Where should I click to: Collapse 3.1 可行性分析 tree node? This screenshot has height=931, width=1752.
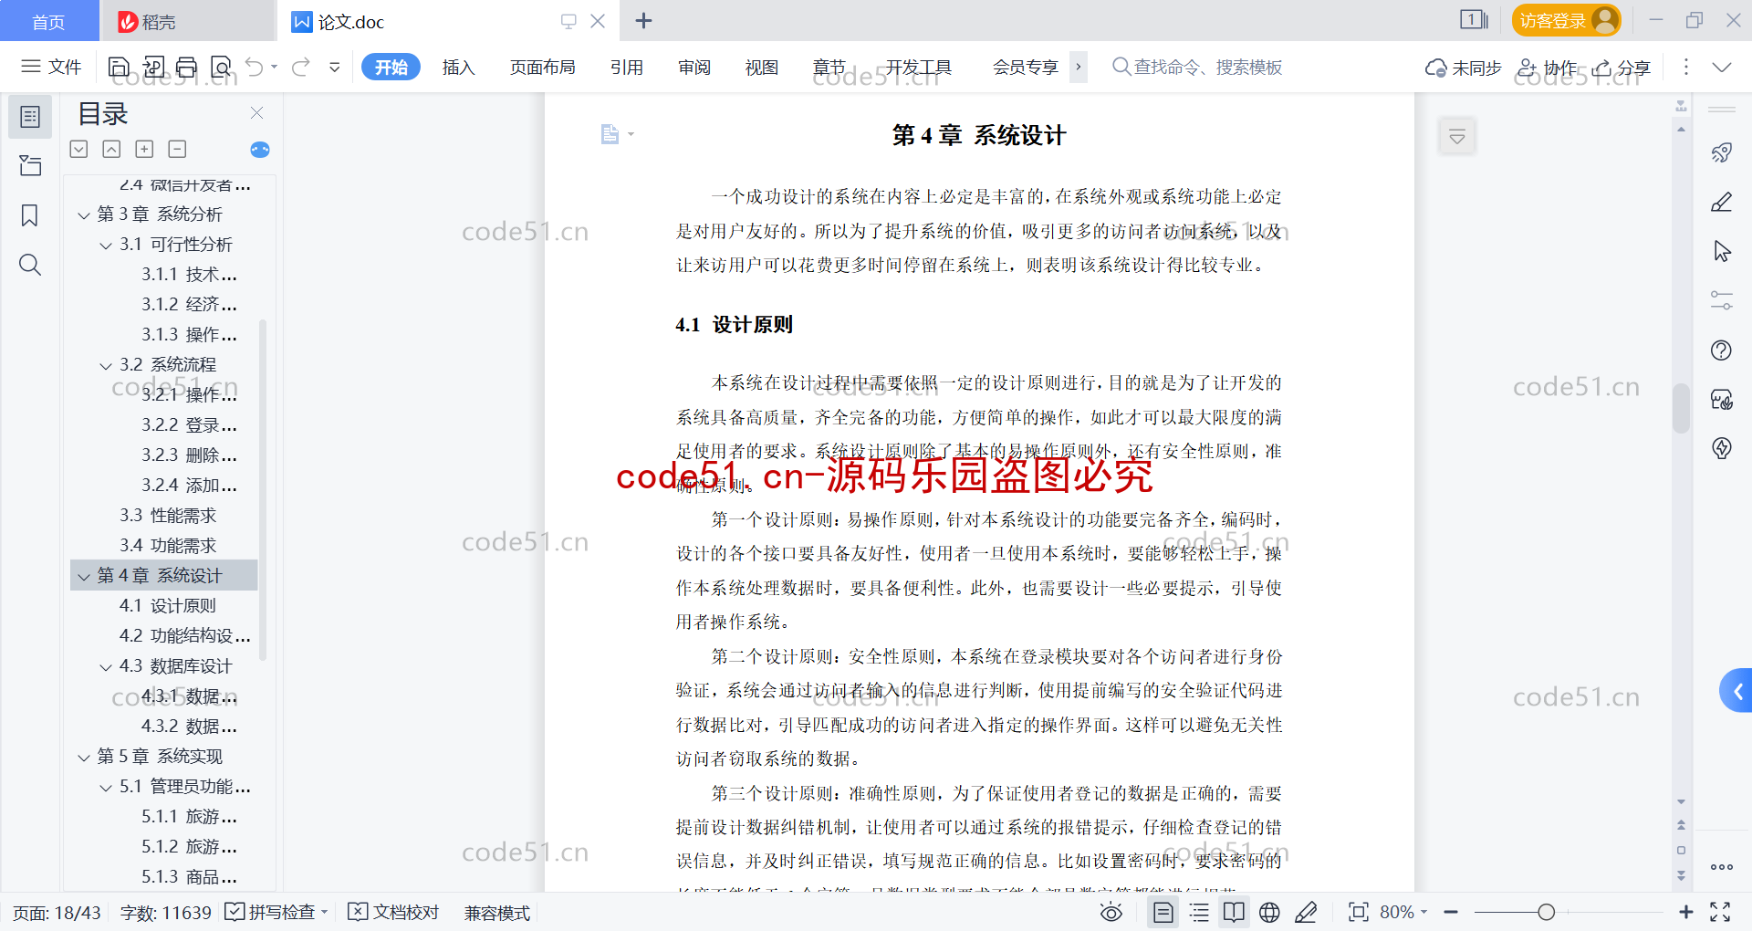[106, 246]
